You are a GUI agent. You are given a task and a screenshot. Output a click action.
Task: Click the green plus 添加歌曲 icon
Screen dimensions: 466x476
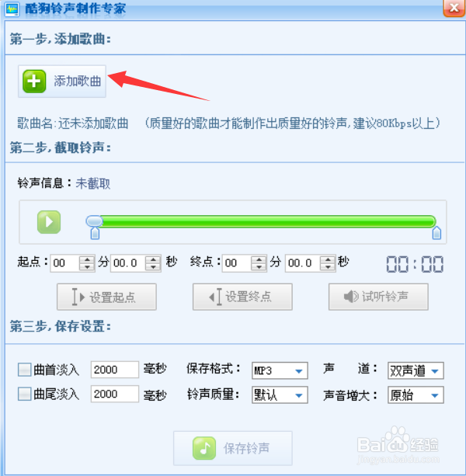(x=34, y=82)
